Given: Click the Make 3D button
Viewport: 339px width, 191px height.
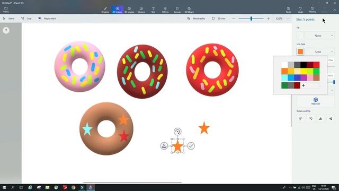Looking at the screenshot, I should coord(316,101).
